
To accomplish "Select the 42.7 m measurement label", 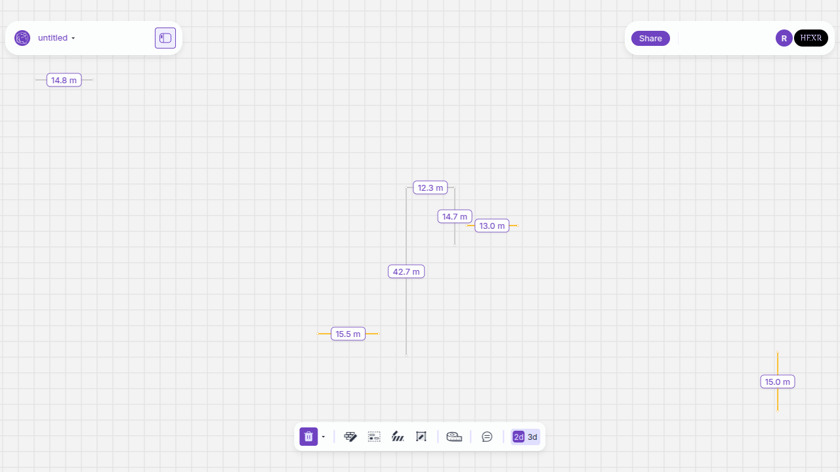I will [x=406, y=271].
